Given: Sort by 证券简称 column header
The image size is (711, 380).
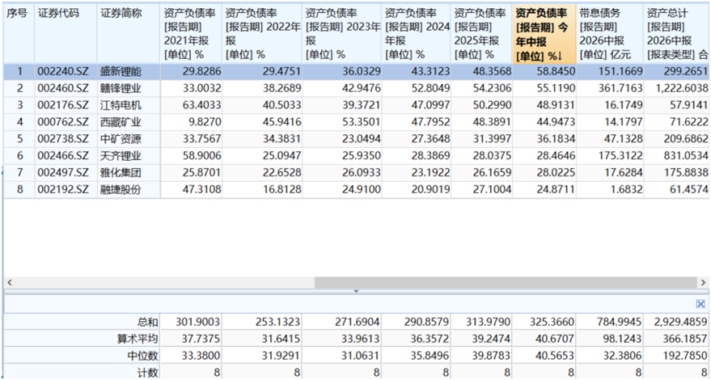Looking at the screenshot, I should (x=129, y=34).
